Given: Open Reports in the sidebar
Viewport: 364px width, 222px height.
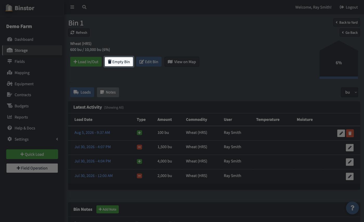Looking at the screenshot, I should click(32, 117).
